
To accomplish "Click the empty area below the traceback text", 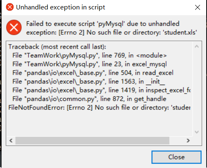I will pos(99,123).
